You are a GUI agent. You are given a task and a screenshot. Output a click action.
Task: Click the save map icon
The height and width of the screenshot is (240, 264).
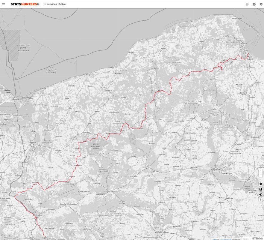click(x=261, y=189)
